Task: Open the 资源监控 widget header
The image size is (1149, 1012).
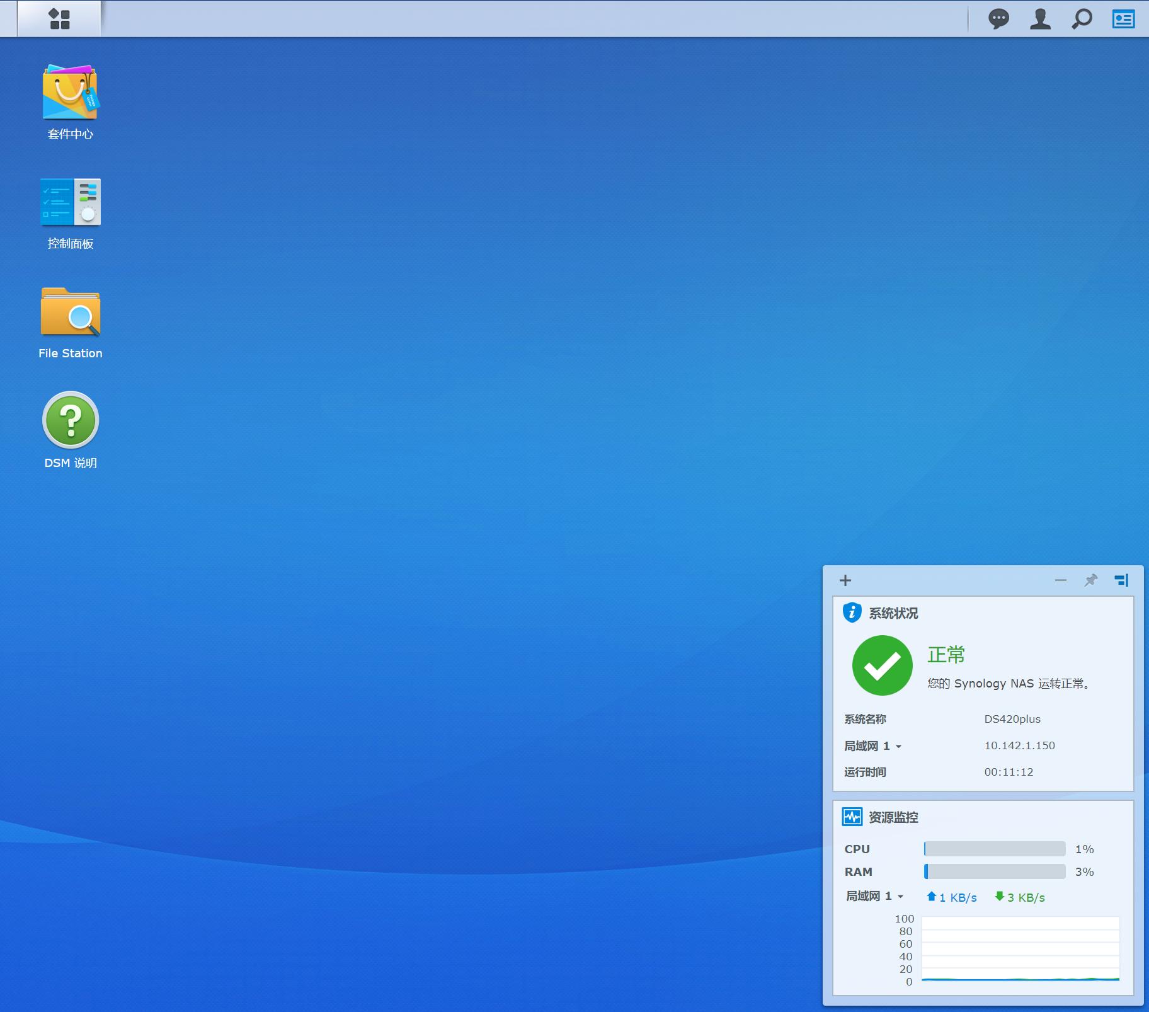Action: tap(893, 817)
